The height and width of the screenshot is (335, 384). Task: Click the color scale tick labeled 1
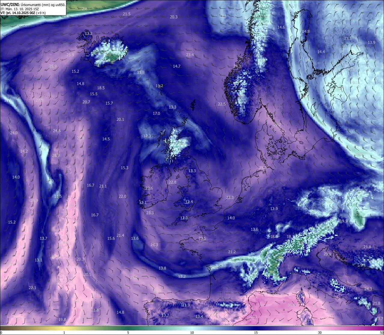(64, 333)
